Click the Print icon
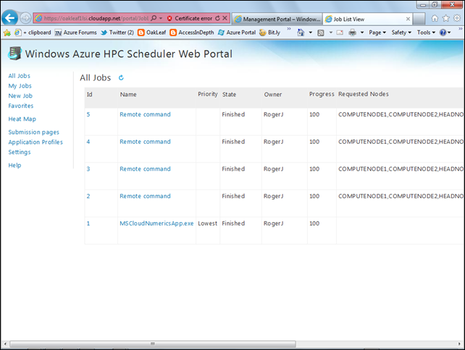 click(x=352, y=33)
